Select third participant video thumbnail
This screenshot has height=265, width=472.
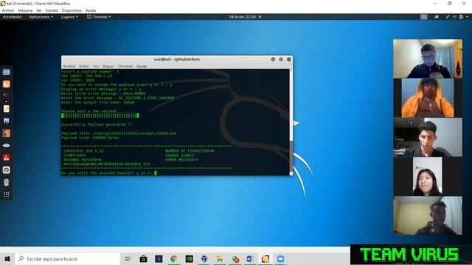[428, 138]
